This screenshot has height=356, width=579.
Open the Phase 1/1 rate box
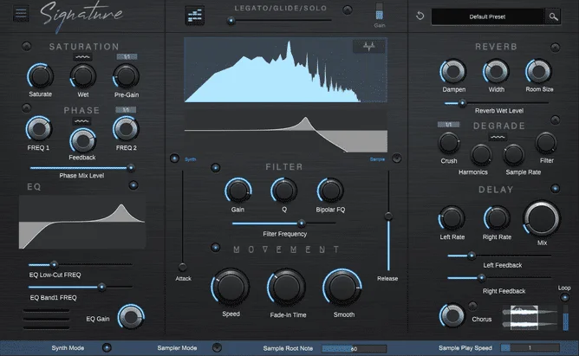pos(126,109)
